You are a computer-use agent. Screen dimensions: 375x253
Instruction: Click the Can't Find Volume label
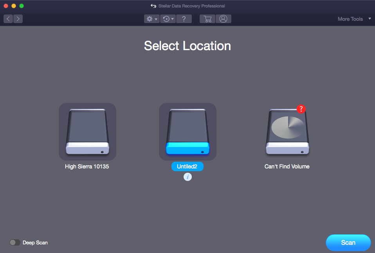pyautogui.click(x=287, y=166)
